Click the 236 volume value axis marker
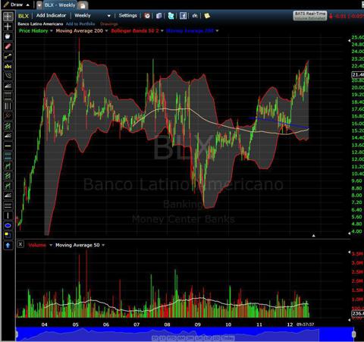 coord(358,313)
